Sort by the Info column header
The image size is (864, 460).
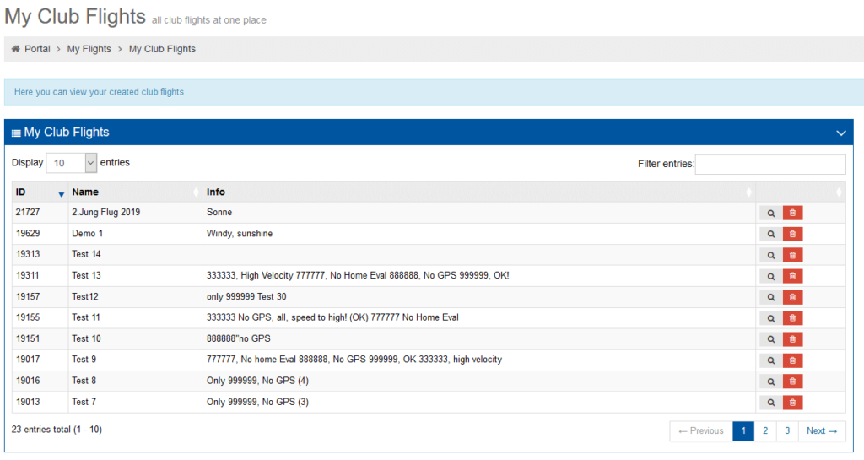478,192
